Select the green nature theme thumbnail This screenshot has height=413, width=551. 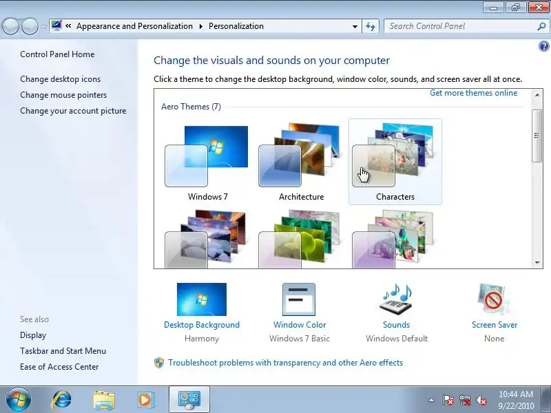tap(300, 239)
